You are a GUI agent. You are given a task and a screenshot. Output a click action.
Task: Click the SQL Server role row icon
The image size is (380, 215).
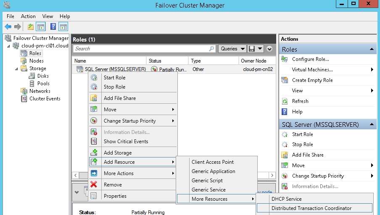click(80, 69)
